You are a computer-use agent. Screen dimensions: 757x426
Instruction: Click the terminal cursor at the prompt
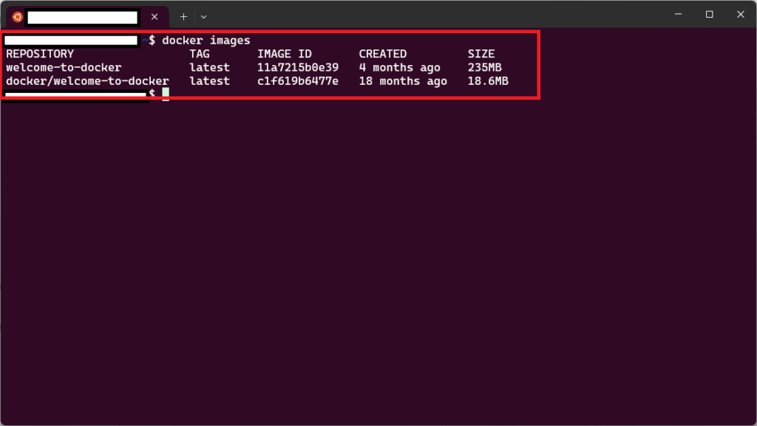tap(166, 94)
